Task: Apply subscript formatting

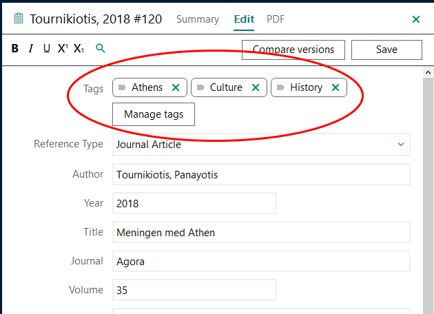Action: (x=79, y=48)
